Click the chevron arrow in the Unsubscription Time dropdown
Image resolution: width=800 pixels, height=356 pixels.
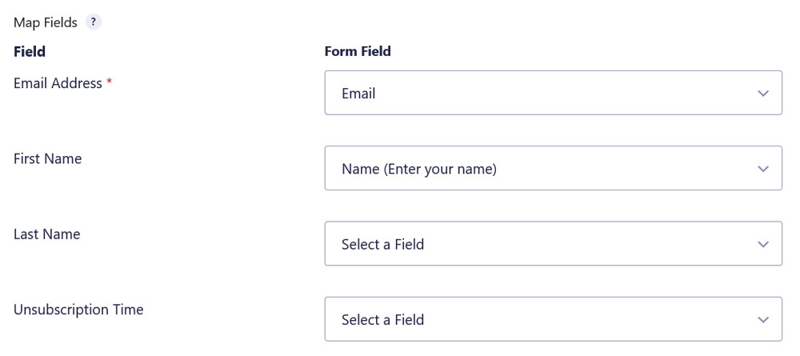coord(762,320)
